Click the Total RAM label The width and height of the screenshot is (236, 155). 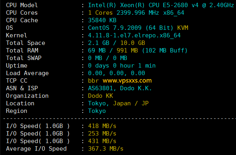22,50
